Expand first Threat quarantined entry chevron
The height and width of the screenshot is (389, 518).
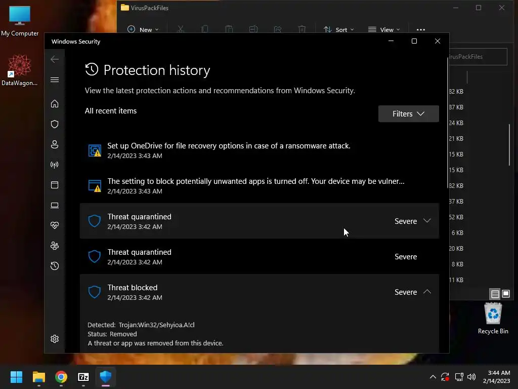point(427,221)
